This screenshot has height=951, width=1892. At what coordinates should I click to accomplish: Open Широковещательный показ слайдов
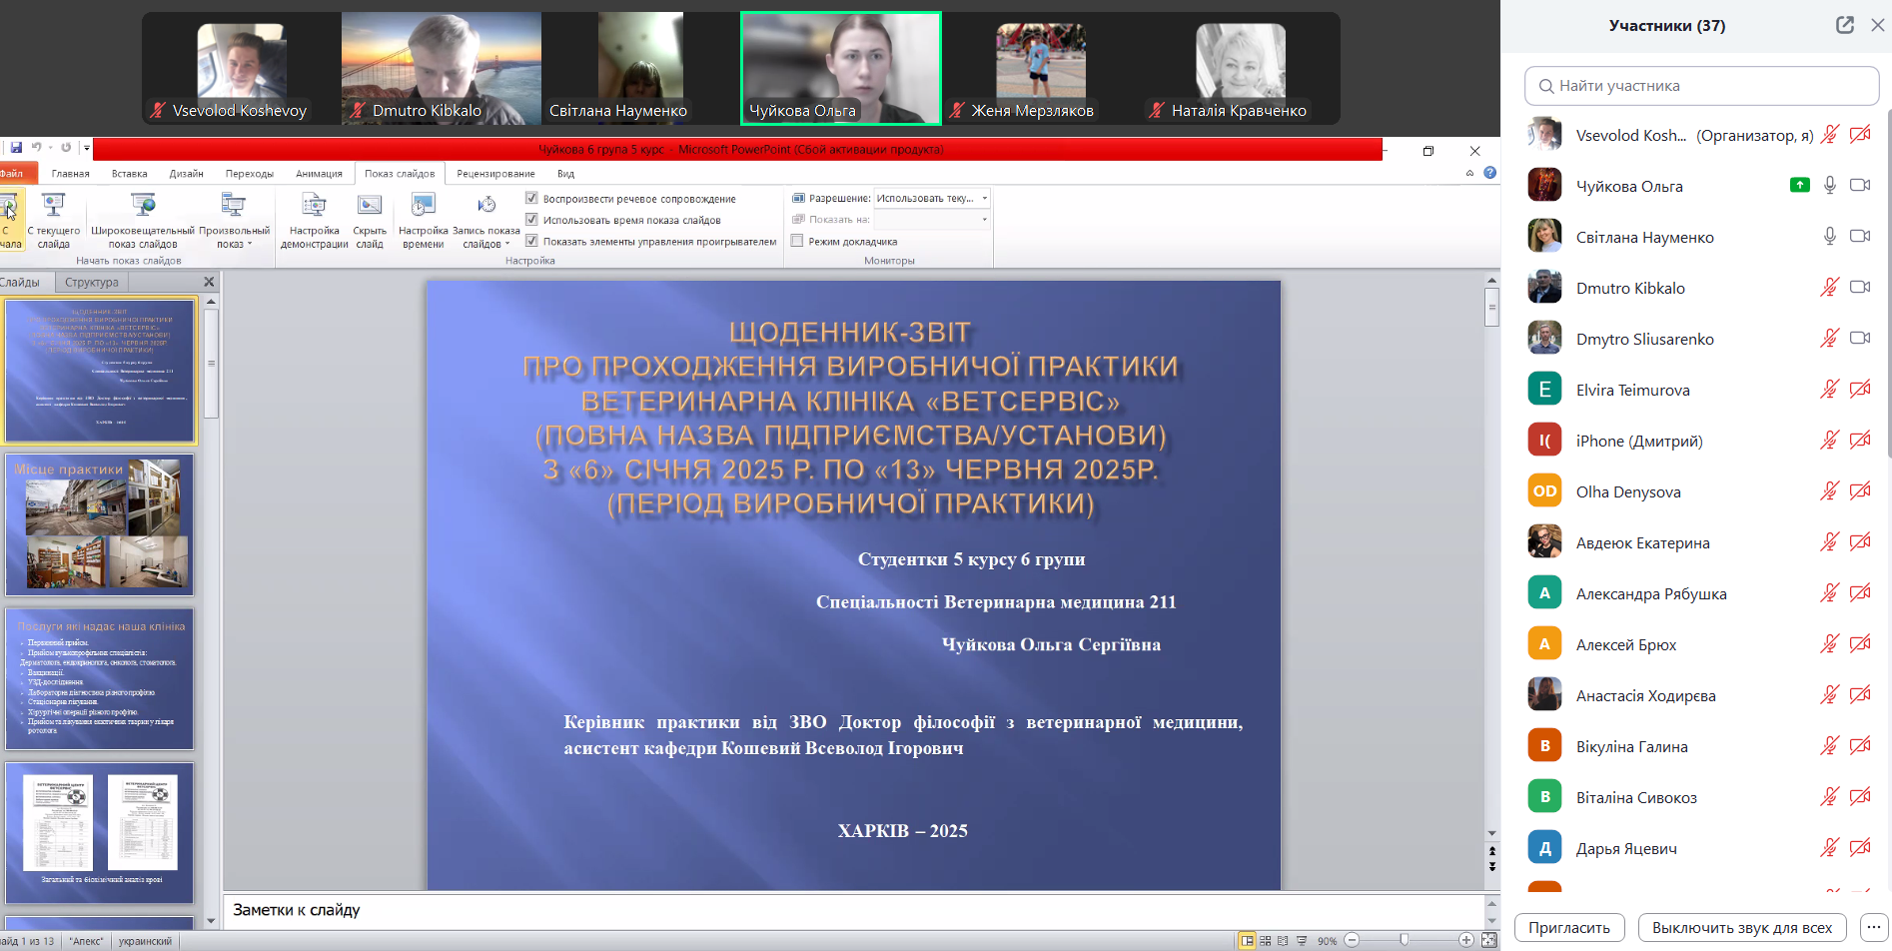click(143, 221)
